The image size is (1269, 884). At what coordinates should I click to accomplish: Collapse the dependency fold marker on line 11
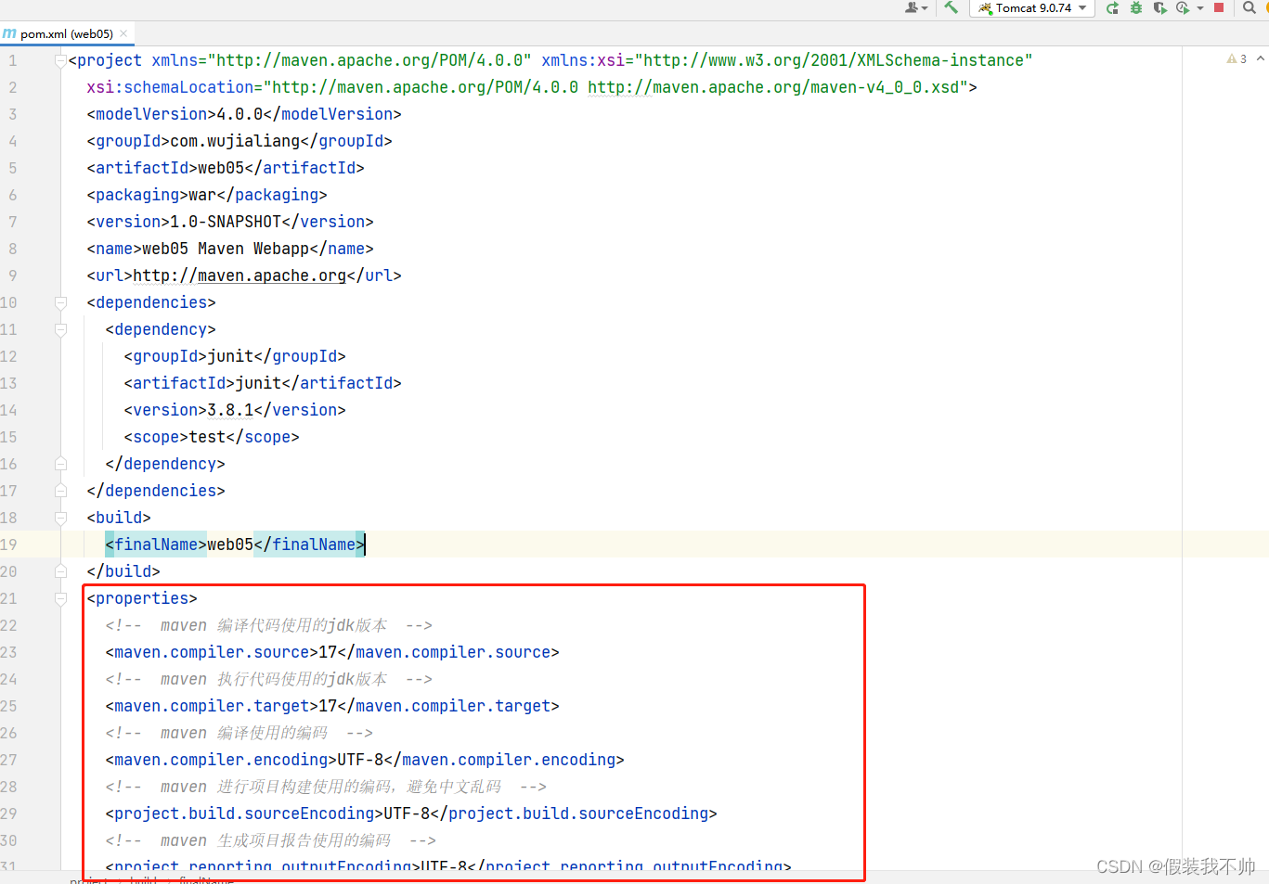[60, 329]
